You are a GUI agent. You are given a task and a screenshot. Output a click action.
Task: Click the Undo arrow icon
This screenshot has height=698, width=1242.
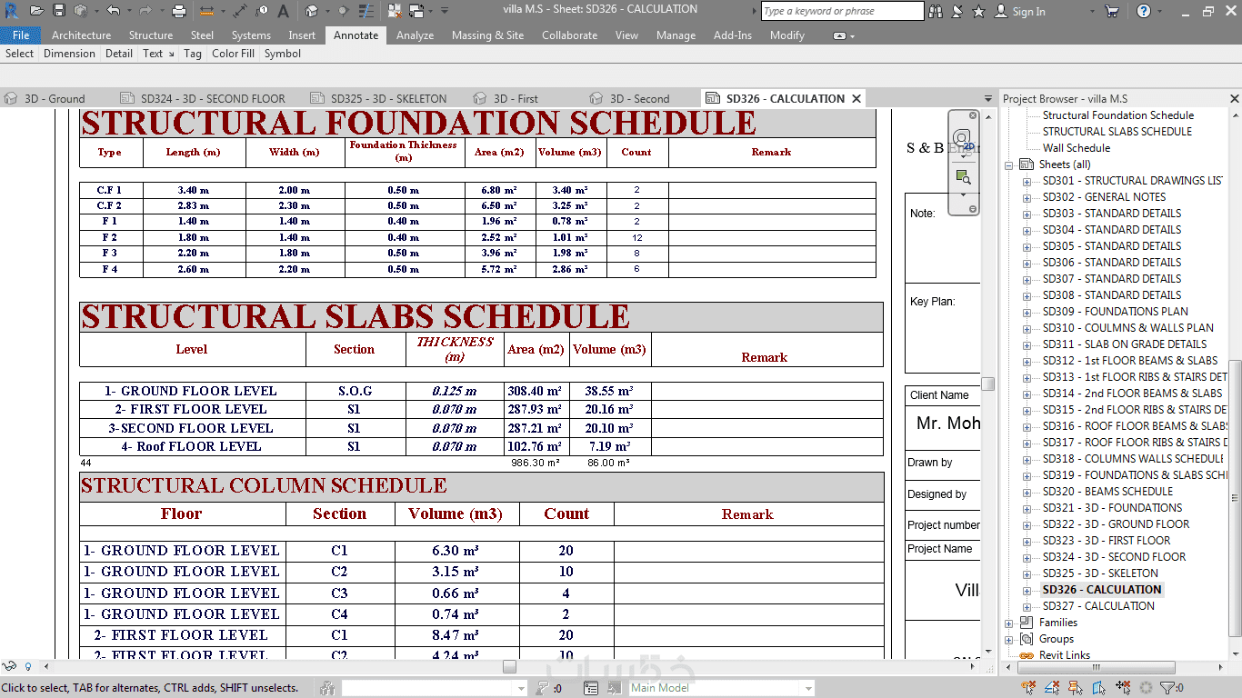coord(113,11)
